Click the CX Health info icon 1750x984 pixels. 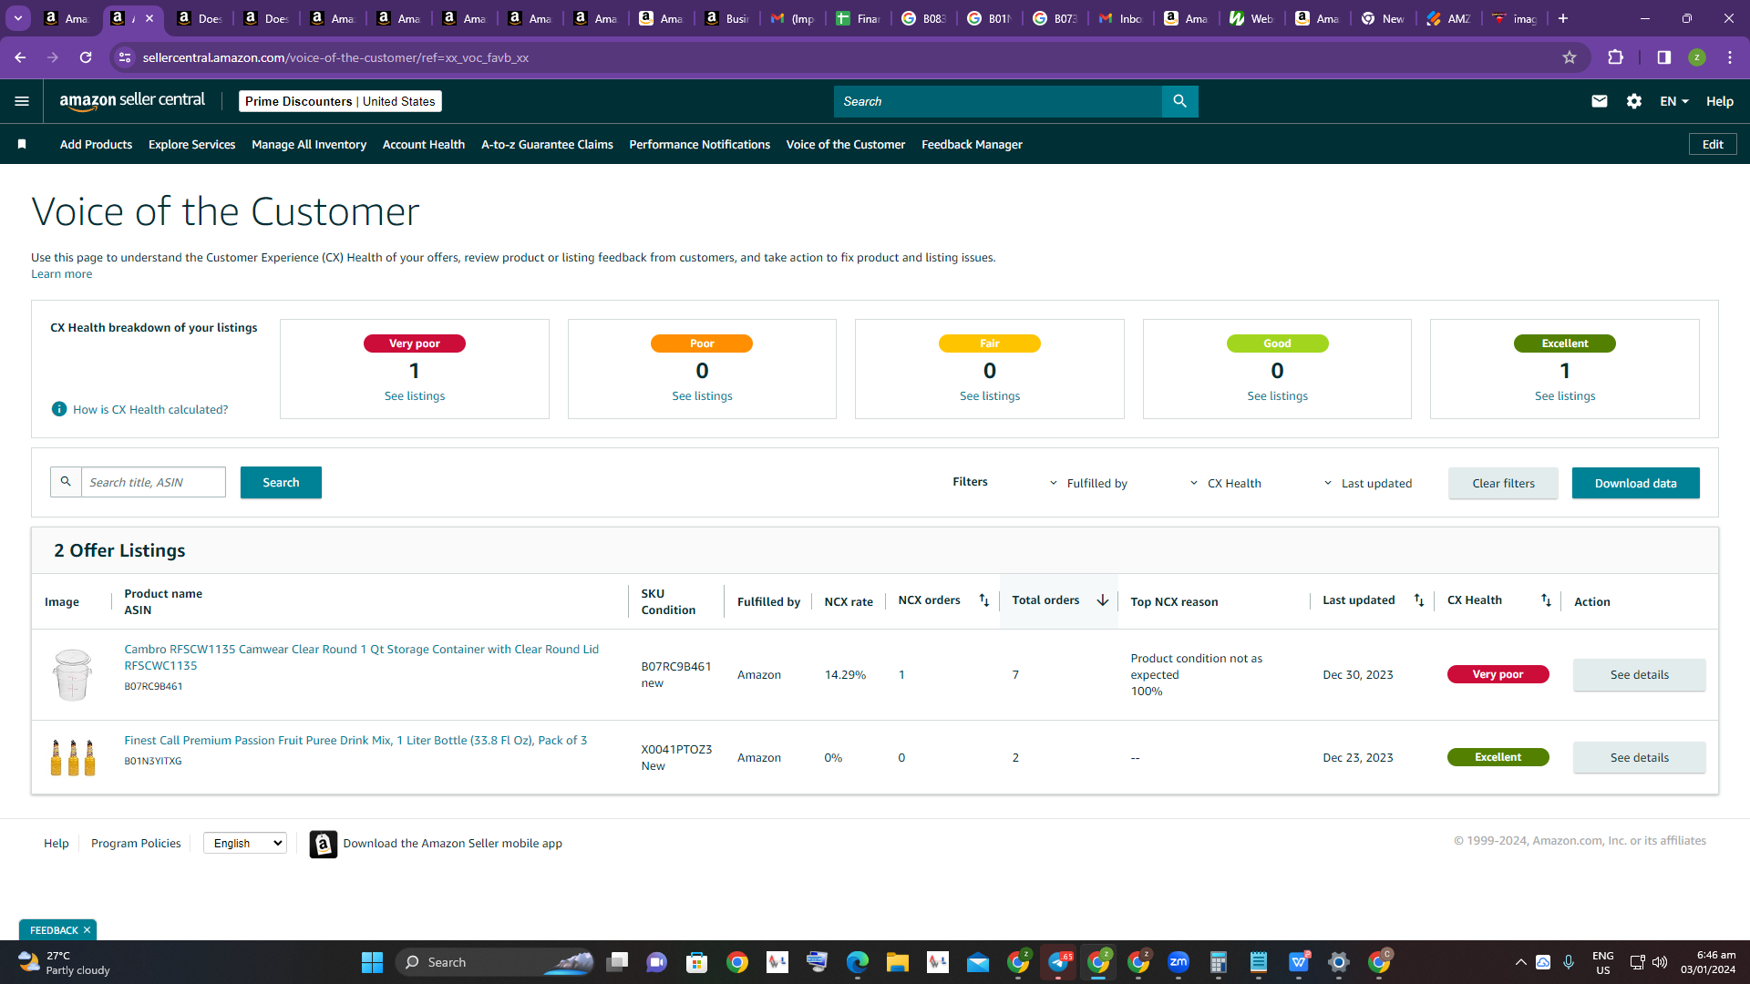pos(59,409)
